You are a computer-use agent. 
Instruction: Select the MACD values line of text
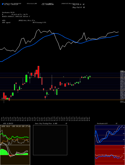16,16
